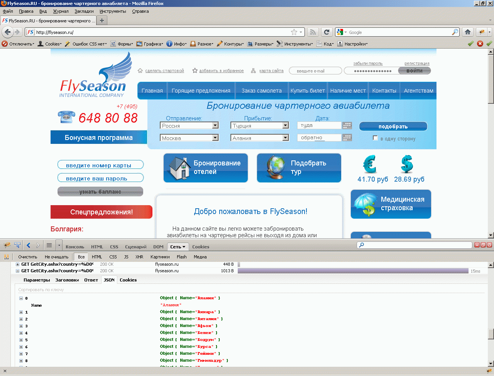Switch to Firebug 'Консоль' tab

pos(75,247)
